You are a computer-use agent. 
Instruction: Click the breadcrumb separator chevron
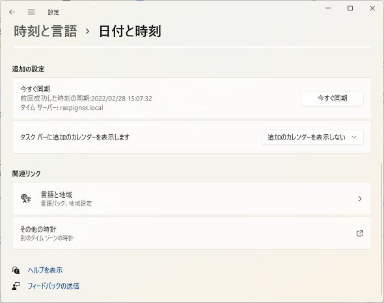point(87,32)
